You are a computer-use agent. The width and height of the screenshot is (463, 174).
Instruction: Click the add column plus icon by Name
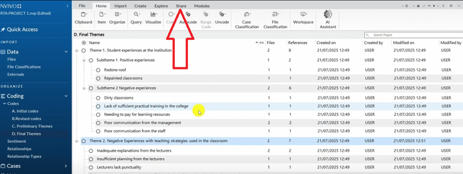[84, 43]
